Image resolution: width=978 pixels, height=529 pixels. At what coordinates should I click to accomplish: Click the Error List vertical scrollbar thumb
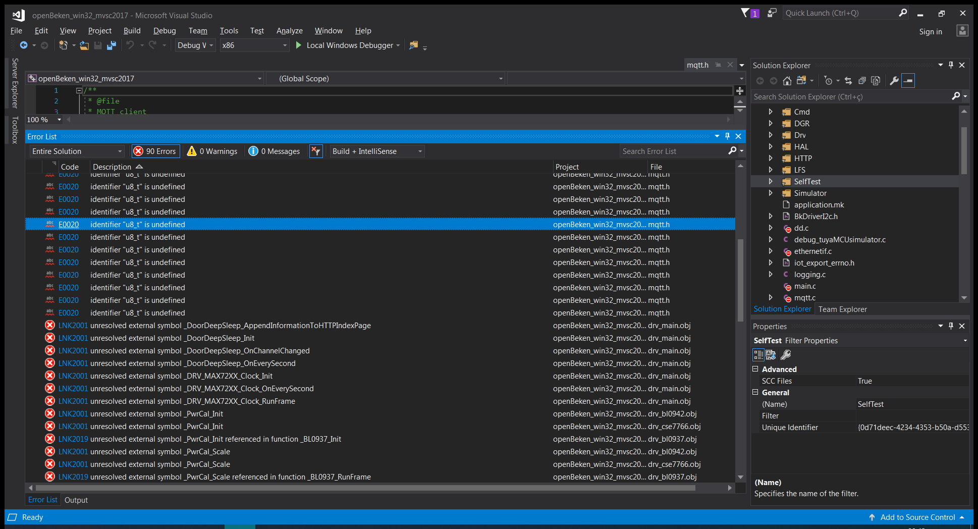(740, 280)
